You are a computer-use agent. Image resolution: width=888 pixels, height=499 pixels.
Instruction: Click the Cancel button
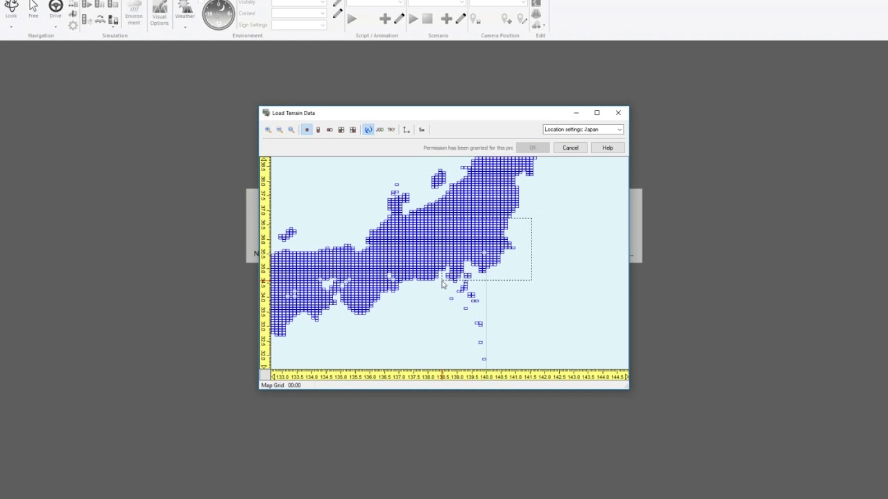[570, 148]
